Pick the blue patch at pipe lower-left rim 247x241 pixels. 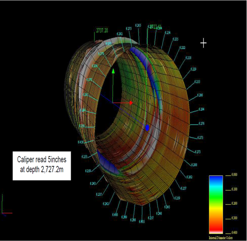click(108, 162)
